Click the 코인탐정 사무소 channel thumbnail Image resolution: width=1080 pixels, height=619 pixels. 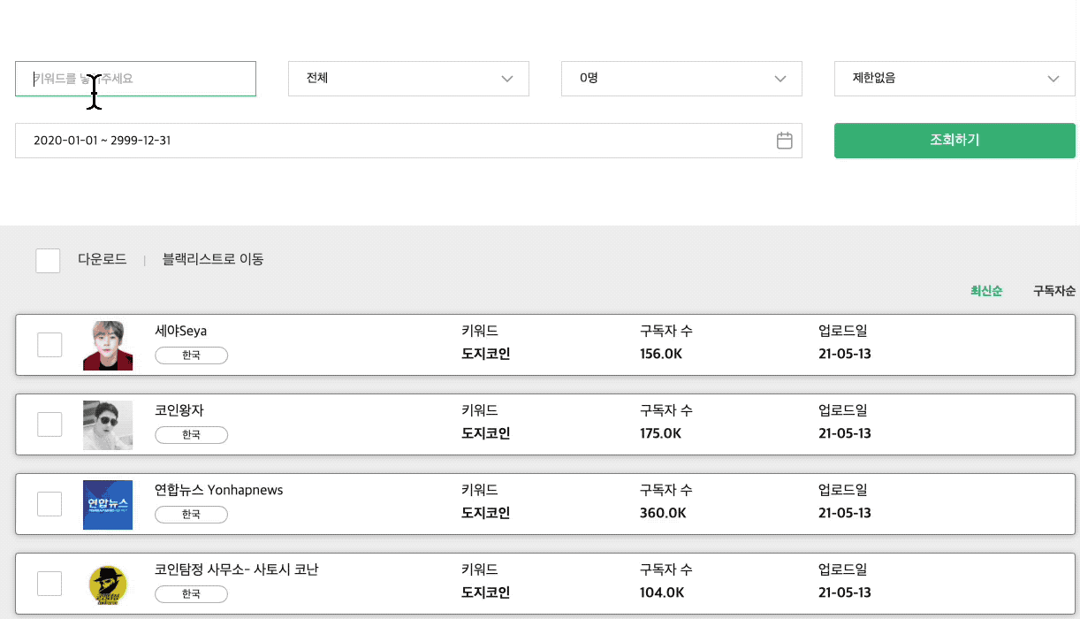click(108, 585)
